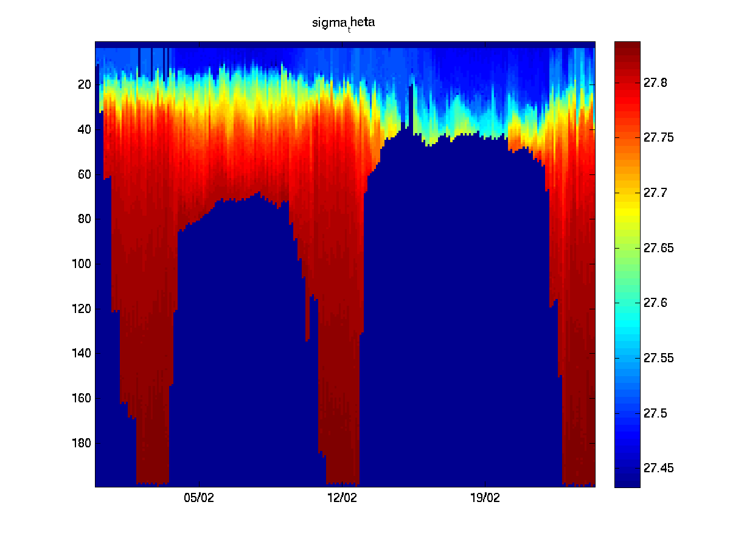
Task: Click the x-axis date label 19/02
Action: (x=485, y=498)
